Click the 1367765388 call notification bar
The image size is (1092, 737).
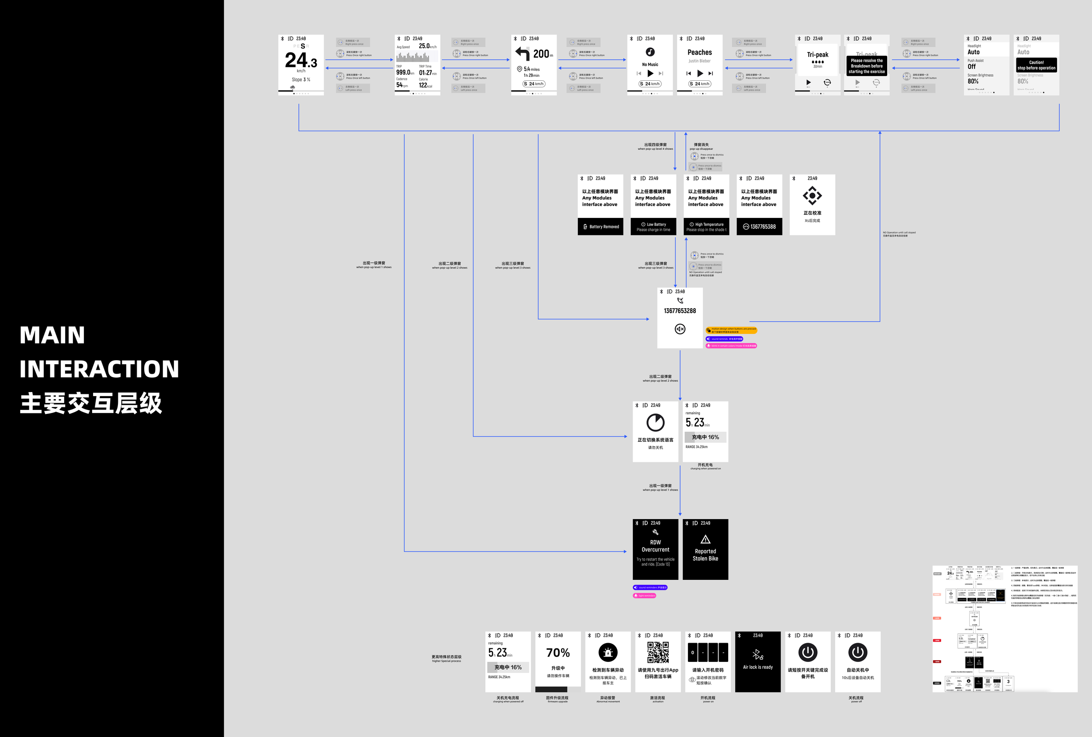click(759, 227)
